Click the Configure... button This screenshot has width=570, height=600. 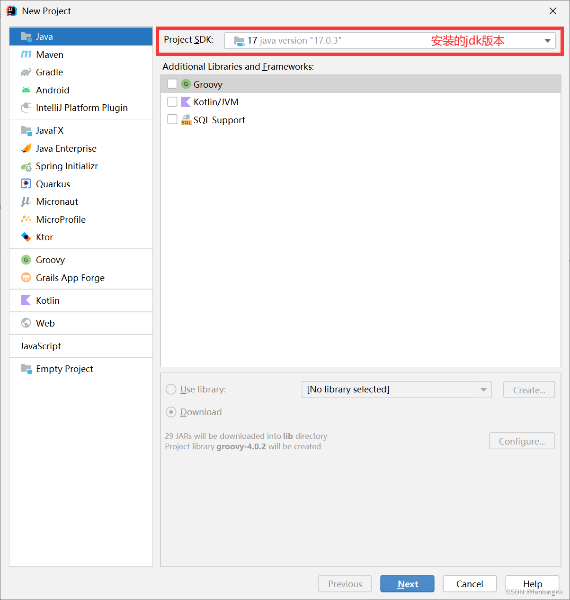click(x=522, y=441)
